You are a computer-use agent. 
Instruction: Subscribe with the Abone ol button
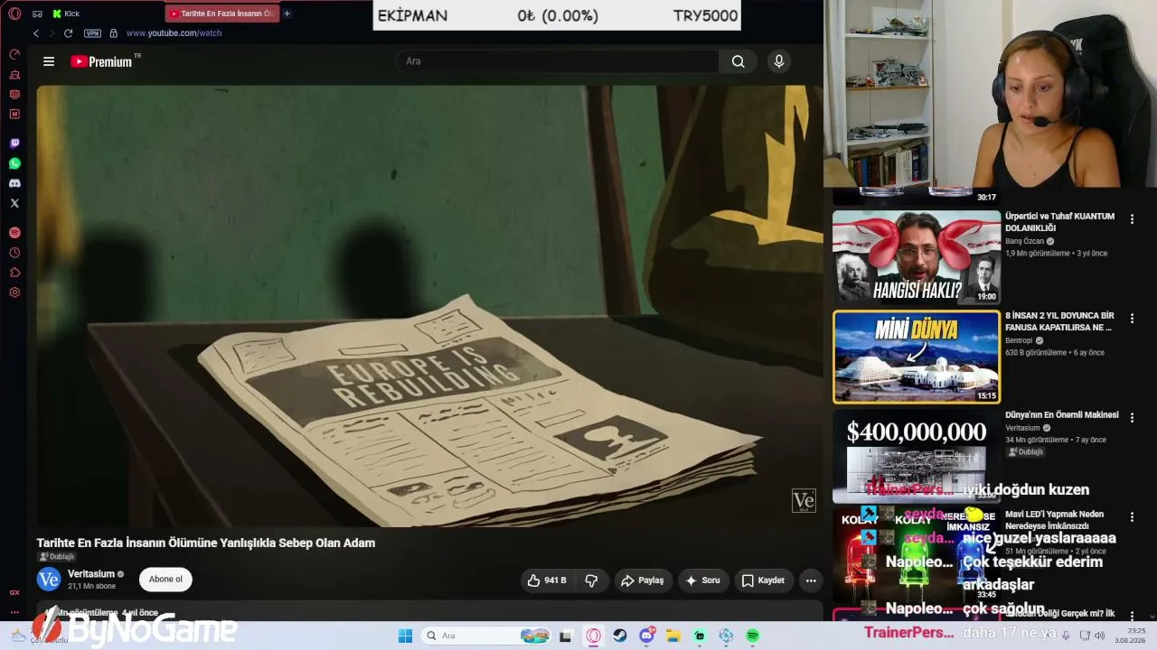click(165, 580)
